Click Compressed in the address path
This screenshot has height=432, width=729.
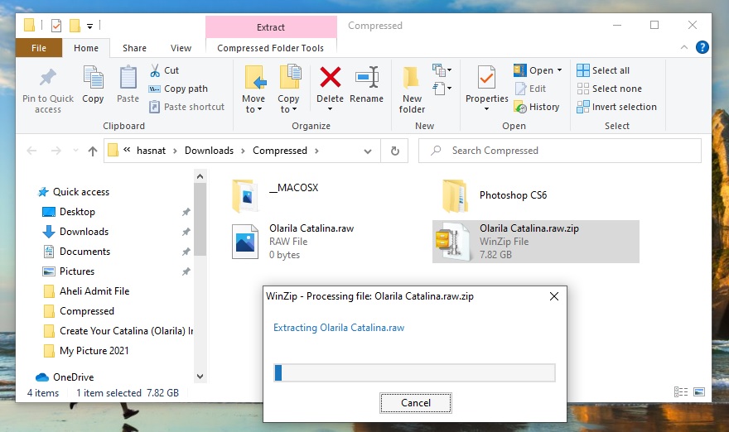tap(280, 151)
